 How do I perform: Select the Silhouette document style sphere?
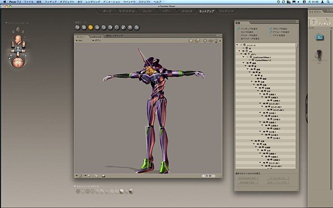(78, 191)
